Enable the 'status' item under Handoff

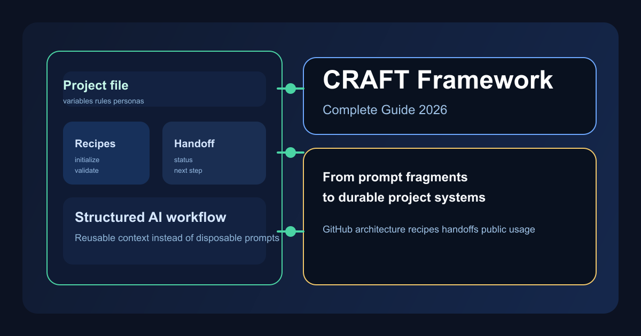pyautogui.click(x=182, y=159)
